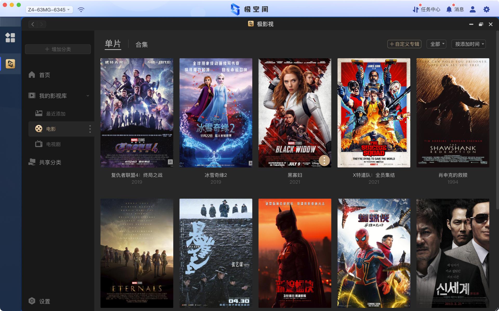Select the 单片 tab
Screen dimensions: 499x311
coord(113,44)
